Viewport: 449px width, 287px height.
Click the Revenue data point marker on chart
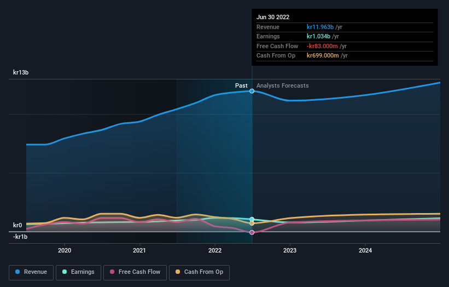[x=252, y=91]
